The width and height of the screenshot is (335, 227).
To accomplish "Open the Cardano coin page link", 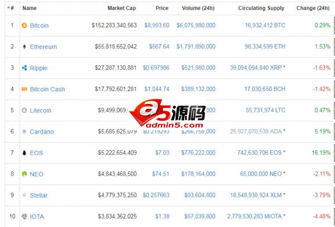I will pos(42,132).
